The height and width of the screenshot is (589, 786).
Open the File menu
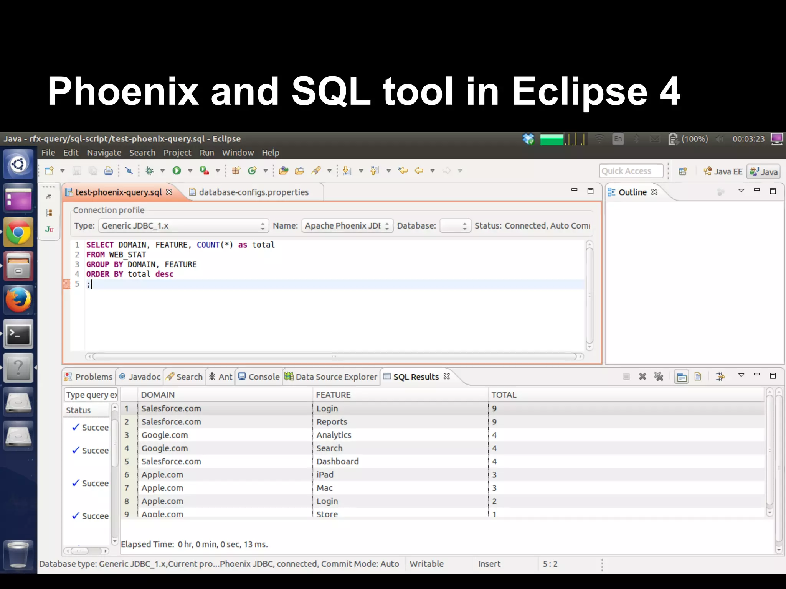48,153
